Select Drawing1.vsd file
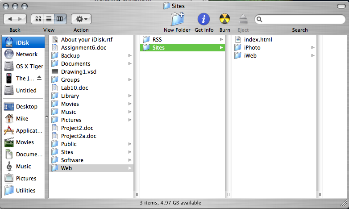Image resolution: width=349 pixels, height=209 pixels. [x=91, y=72]
